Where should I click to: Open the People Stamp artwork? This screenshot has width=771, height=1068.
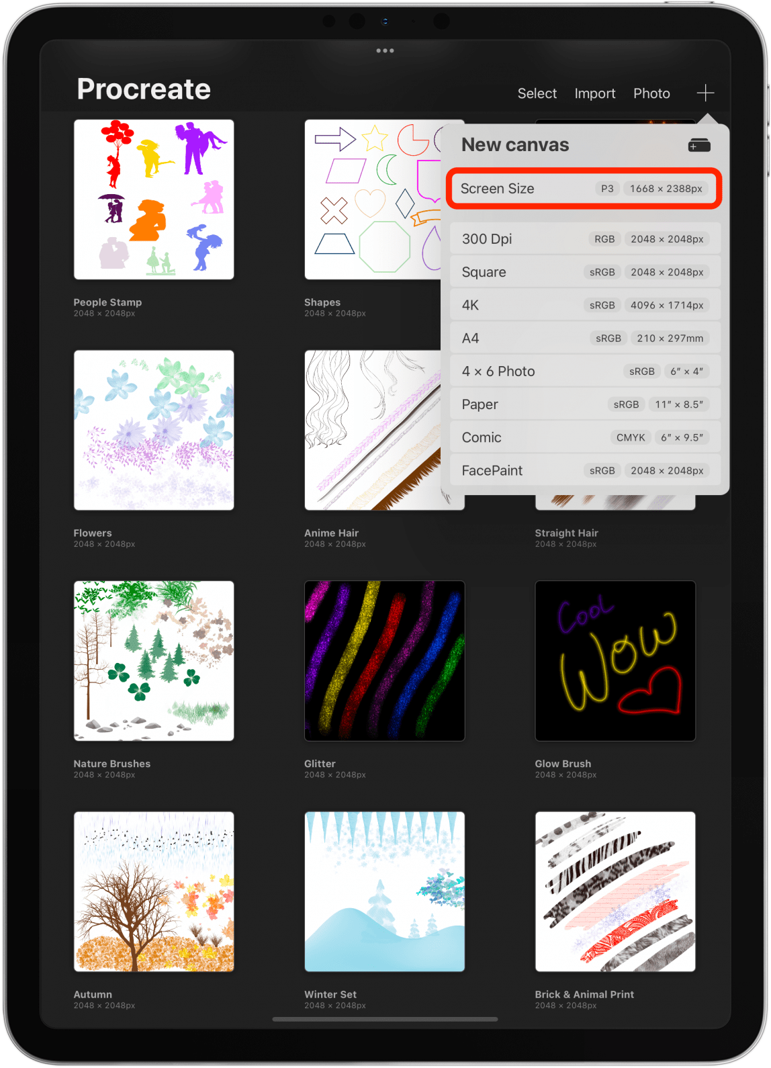(154, 199)
